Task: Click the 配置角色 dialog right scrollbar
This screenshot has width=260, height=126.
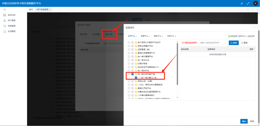Action: point(259,77)
